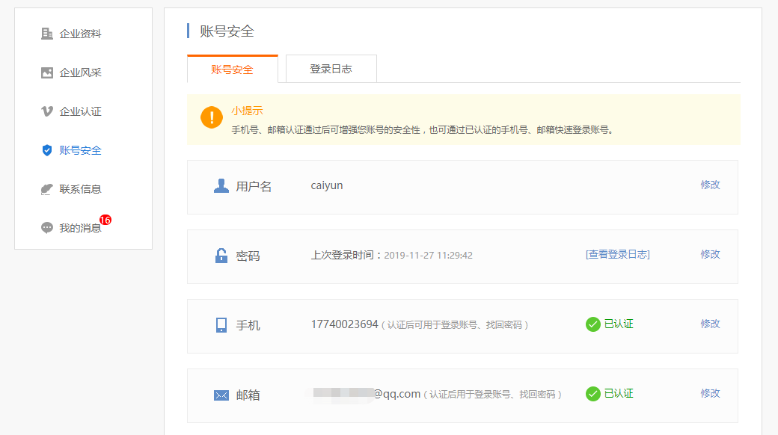Click 修改 in the 用户名 row

710,185
